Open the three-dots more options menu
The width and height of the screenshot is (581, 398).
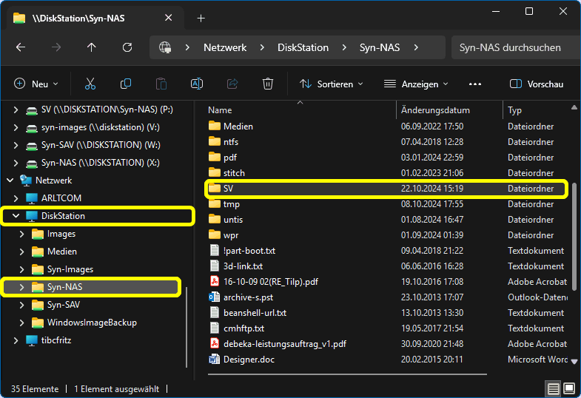point(475,84)
